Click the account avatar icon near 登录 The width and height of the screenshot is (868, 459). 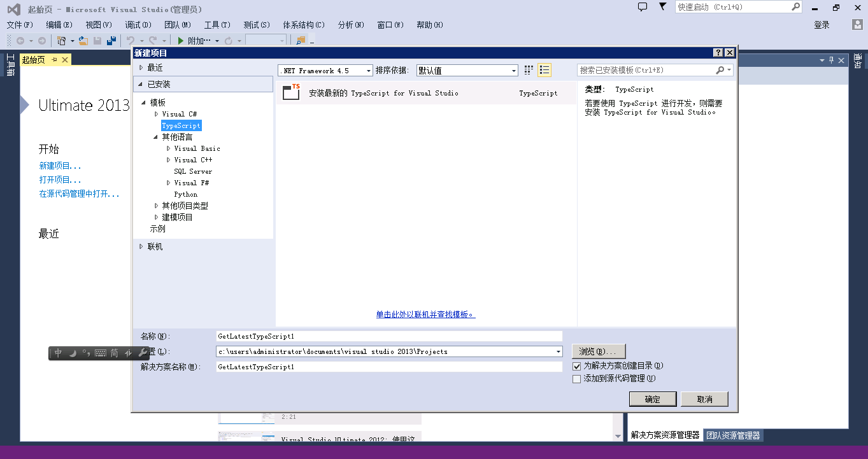pyautogui.click(x=858, y=24)
